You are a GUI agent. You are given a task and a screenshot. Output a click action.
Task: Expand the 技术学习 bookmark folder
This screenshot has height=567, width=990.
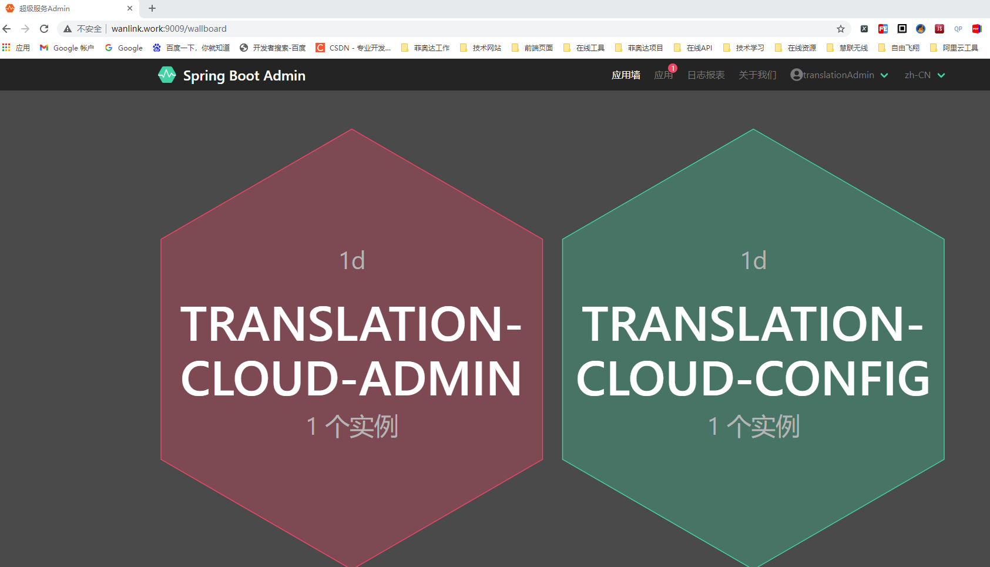tap(744, 48)
